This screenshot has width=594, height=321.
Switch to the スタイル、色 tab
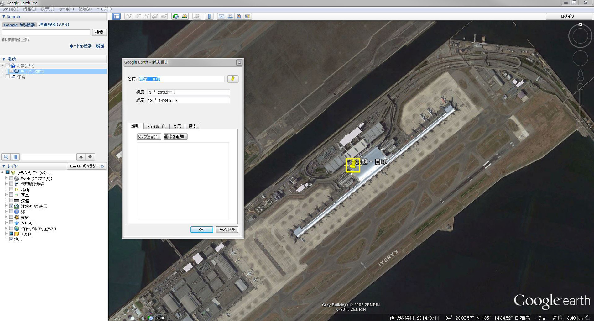pyautogui.click(x=156, y=126)
